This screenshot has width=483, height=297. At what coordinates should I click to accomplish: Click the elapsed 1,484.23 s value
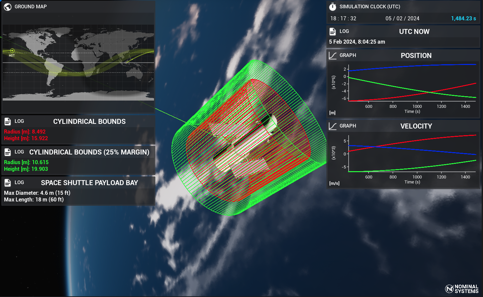point(464,19)
